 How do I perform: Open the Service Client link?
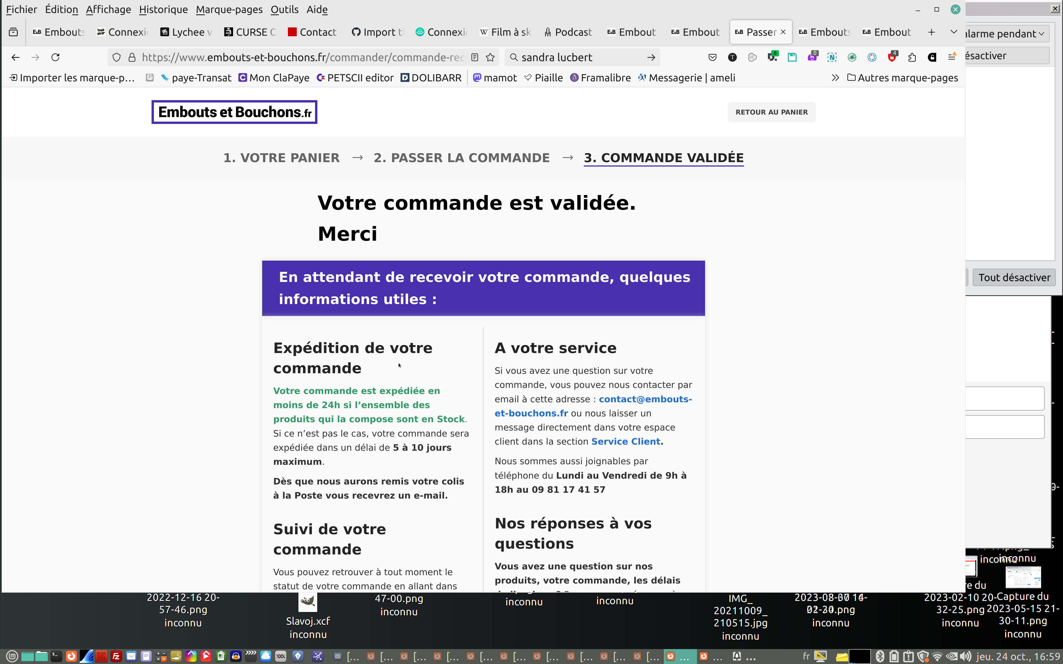point(626,441)
